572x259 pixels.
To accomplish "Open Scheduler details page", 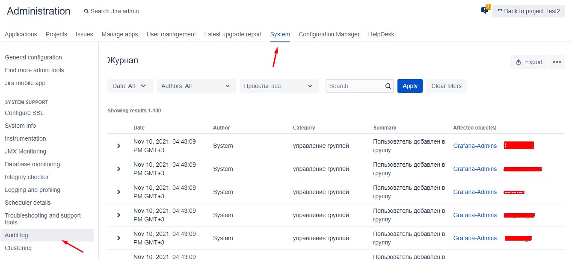I will 27,203.
